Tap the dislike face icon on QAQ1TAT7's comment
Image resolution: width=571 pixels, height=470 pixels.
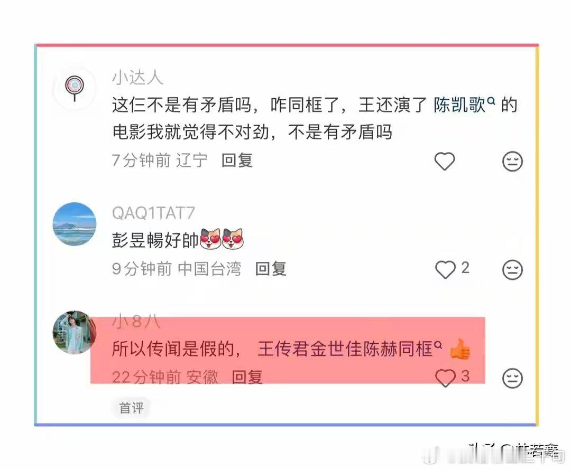pos(512,269)
